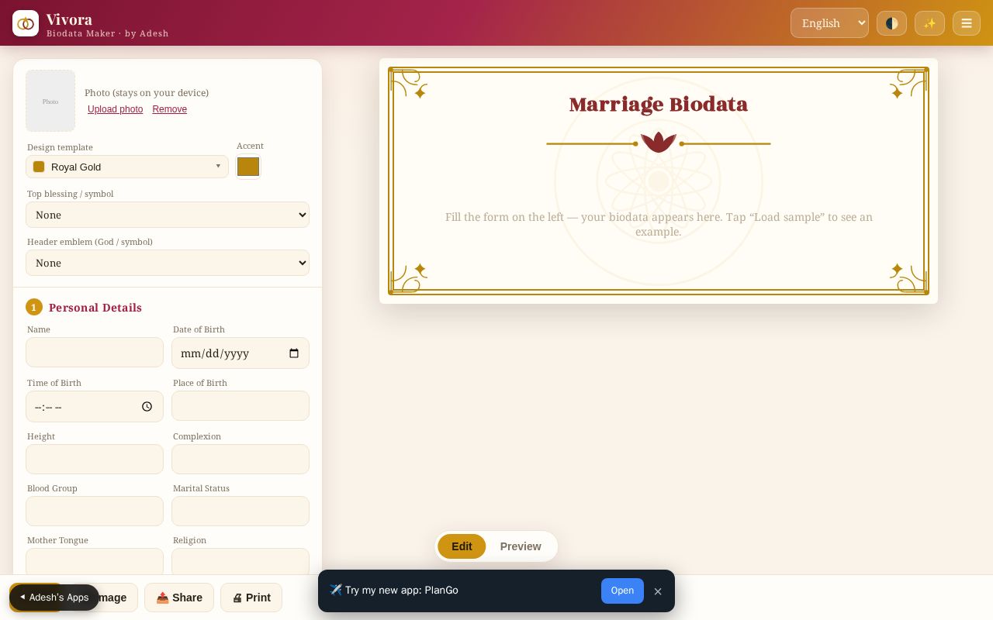Toggle dark mode with the half-moon icon
993x620 pixels.
891,23
